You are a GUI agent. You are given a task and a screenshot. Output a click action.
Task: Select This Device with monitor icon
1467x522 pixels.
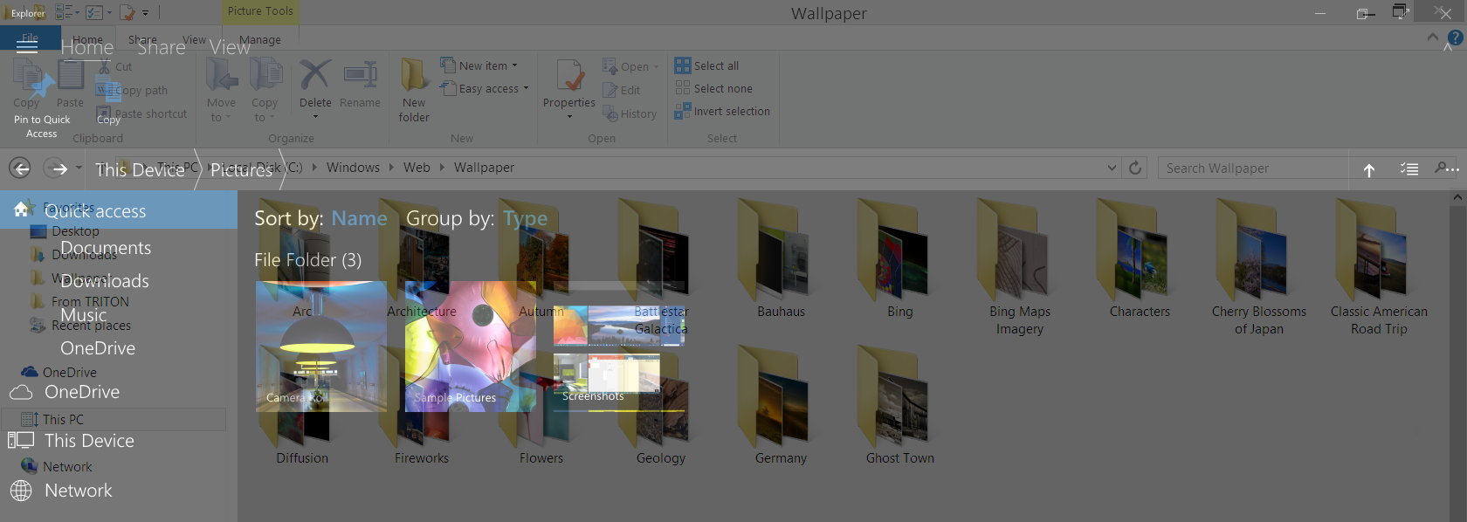pos(72,441)
